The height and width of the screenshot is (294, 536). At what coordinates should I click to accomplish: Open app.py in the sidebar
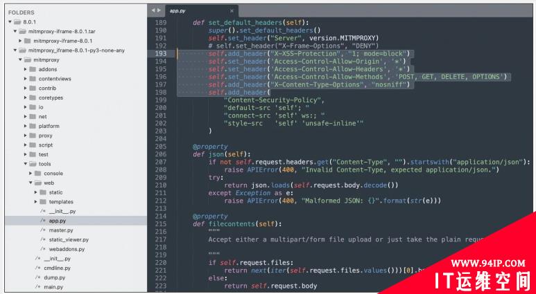click(x=76, y=221)
